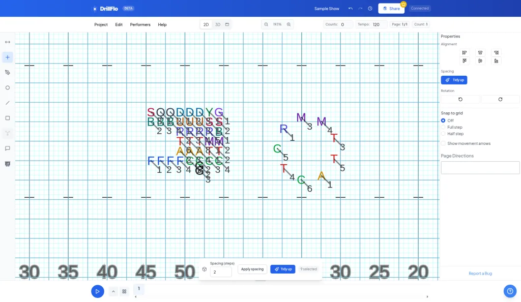Click the redo arrow in header
Viewport: 521px width, 302px height.
click(x=360, y=9)
